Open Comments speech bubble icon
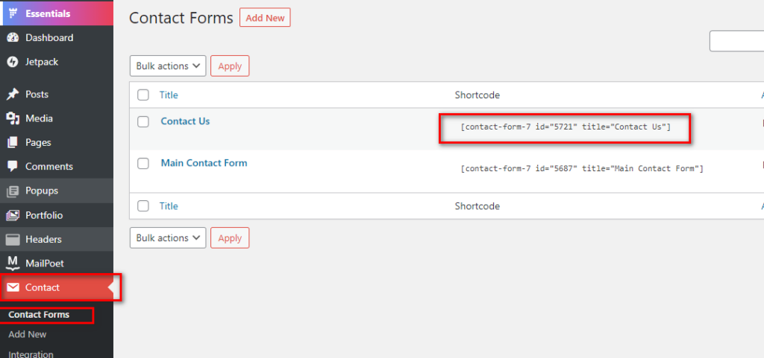Viewport: 764px width, 358px height. [13, 167]
